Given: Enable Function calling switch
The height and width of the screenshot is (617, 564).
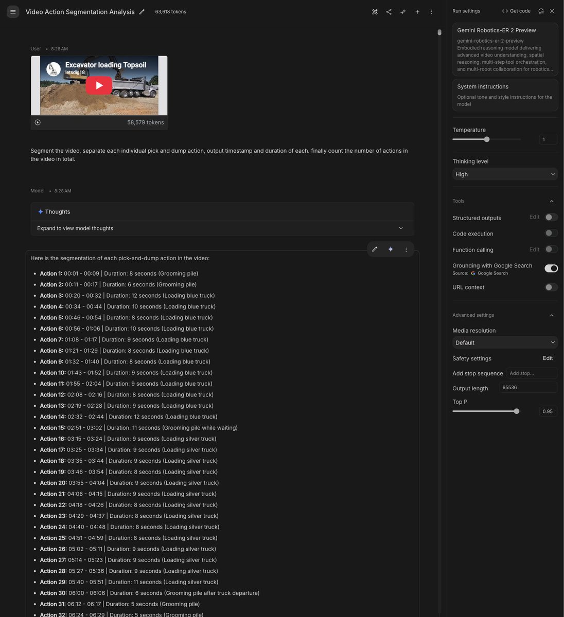Looking at the screenshot, I should pyautogui.click(x=551, y=249).
